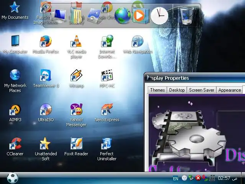The height and width of the screenshot is (184, 245).
Task: Launch TeamViewer 8 shortcut
Action: coord(46,79)
